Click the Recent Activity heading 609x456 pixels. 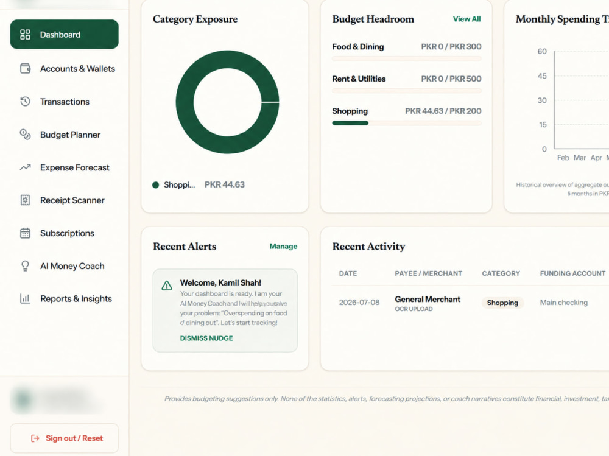(368, 246)
